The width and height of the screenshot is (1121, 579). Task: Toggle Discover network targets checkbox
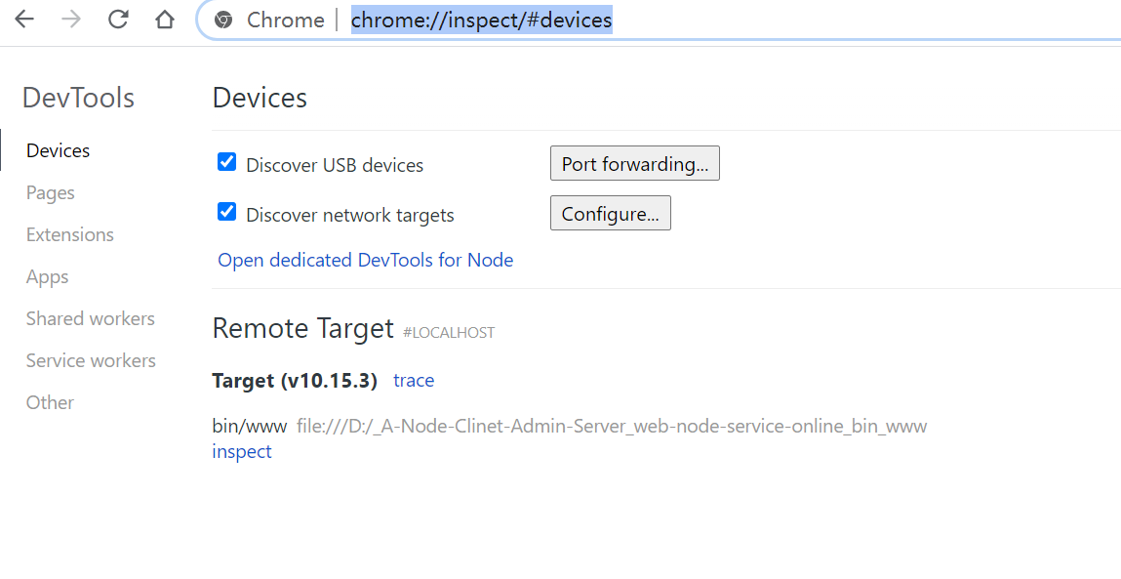tap(226, 212)
